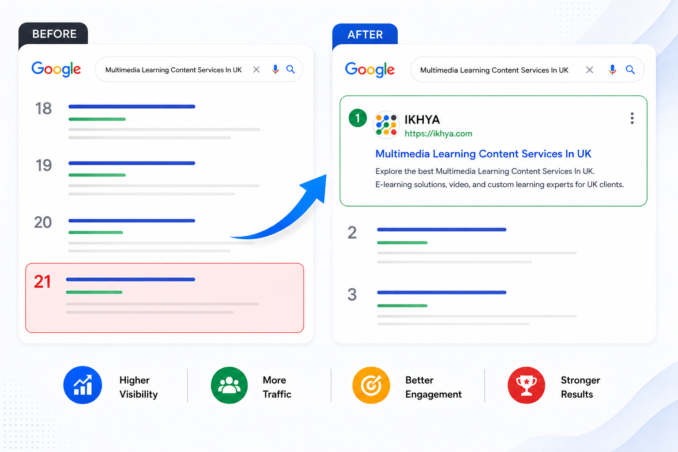
Task: Click the Google logo in the After panel
Action: pyautogui.click(x=370, y=69)
